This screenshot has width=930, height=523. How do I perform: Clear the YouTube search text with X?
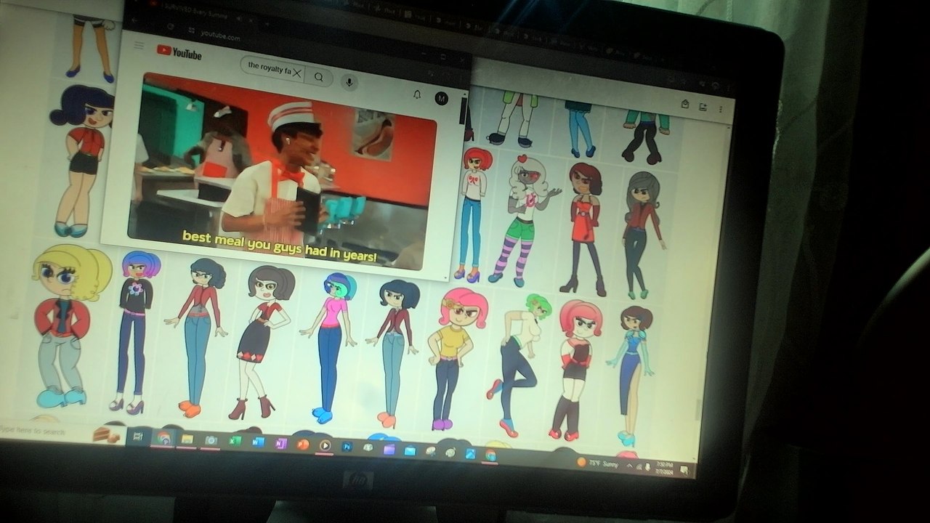pyautogui.click(x=296, y=73)
